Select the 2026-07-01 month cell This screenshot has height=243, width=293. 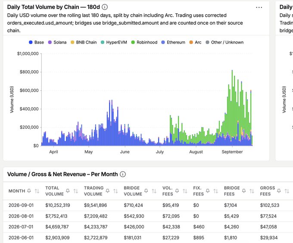point(21,227)
